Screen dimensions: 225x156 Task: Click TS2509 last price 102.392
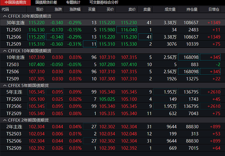pyautogui.click(x=37, y=148)
